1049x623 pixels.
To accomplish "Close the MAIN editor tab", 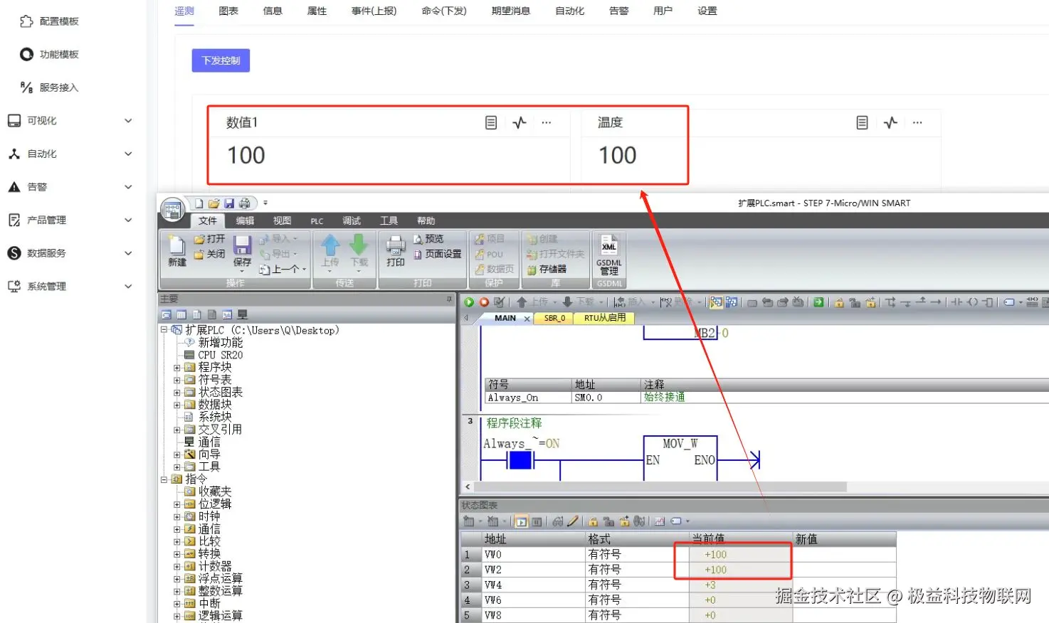I will [x=527, y=319].
